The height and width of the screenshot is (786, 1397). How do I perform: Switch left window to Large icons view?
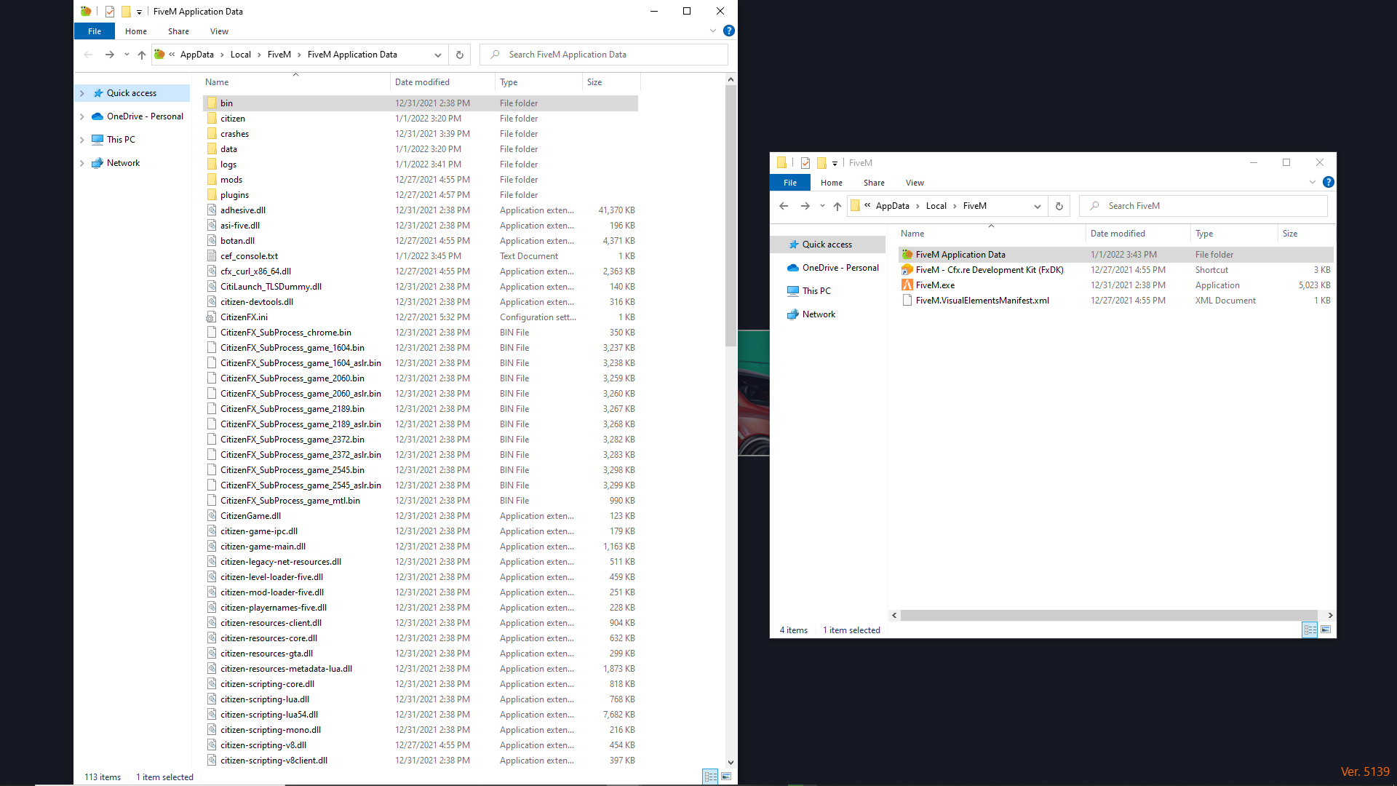pyautogui.click(x=726, y=777)
